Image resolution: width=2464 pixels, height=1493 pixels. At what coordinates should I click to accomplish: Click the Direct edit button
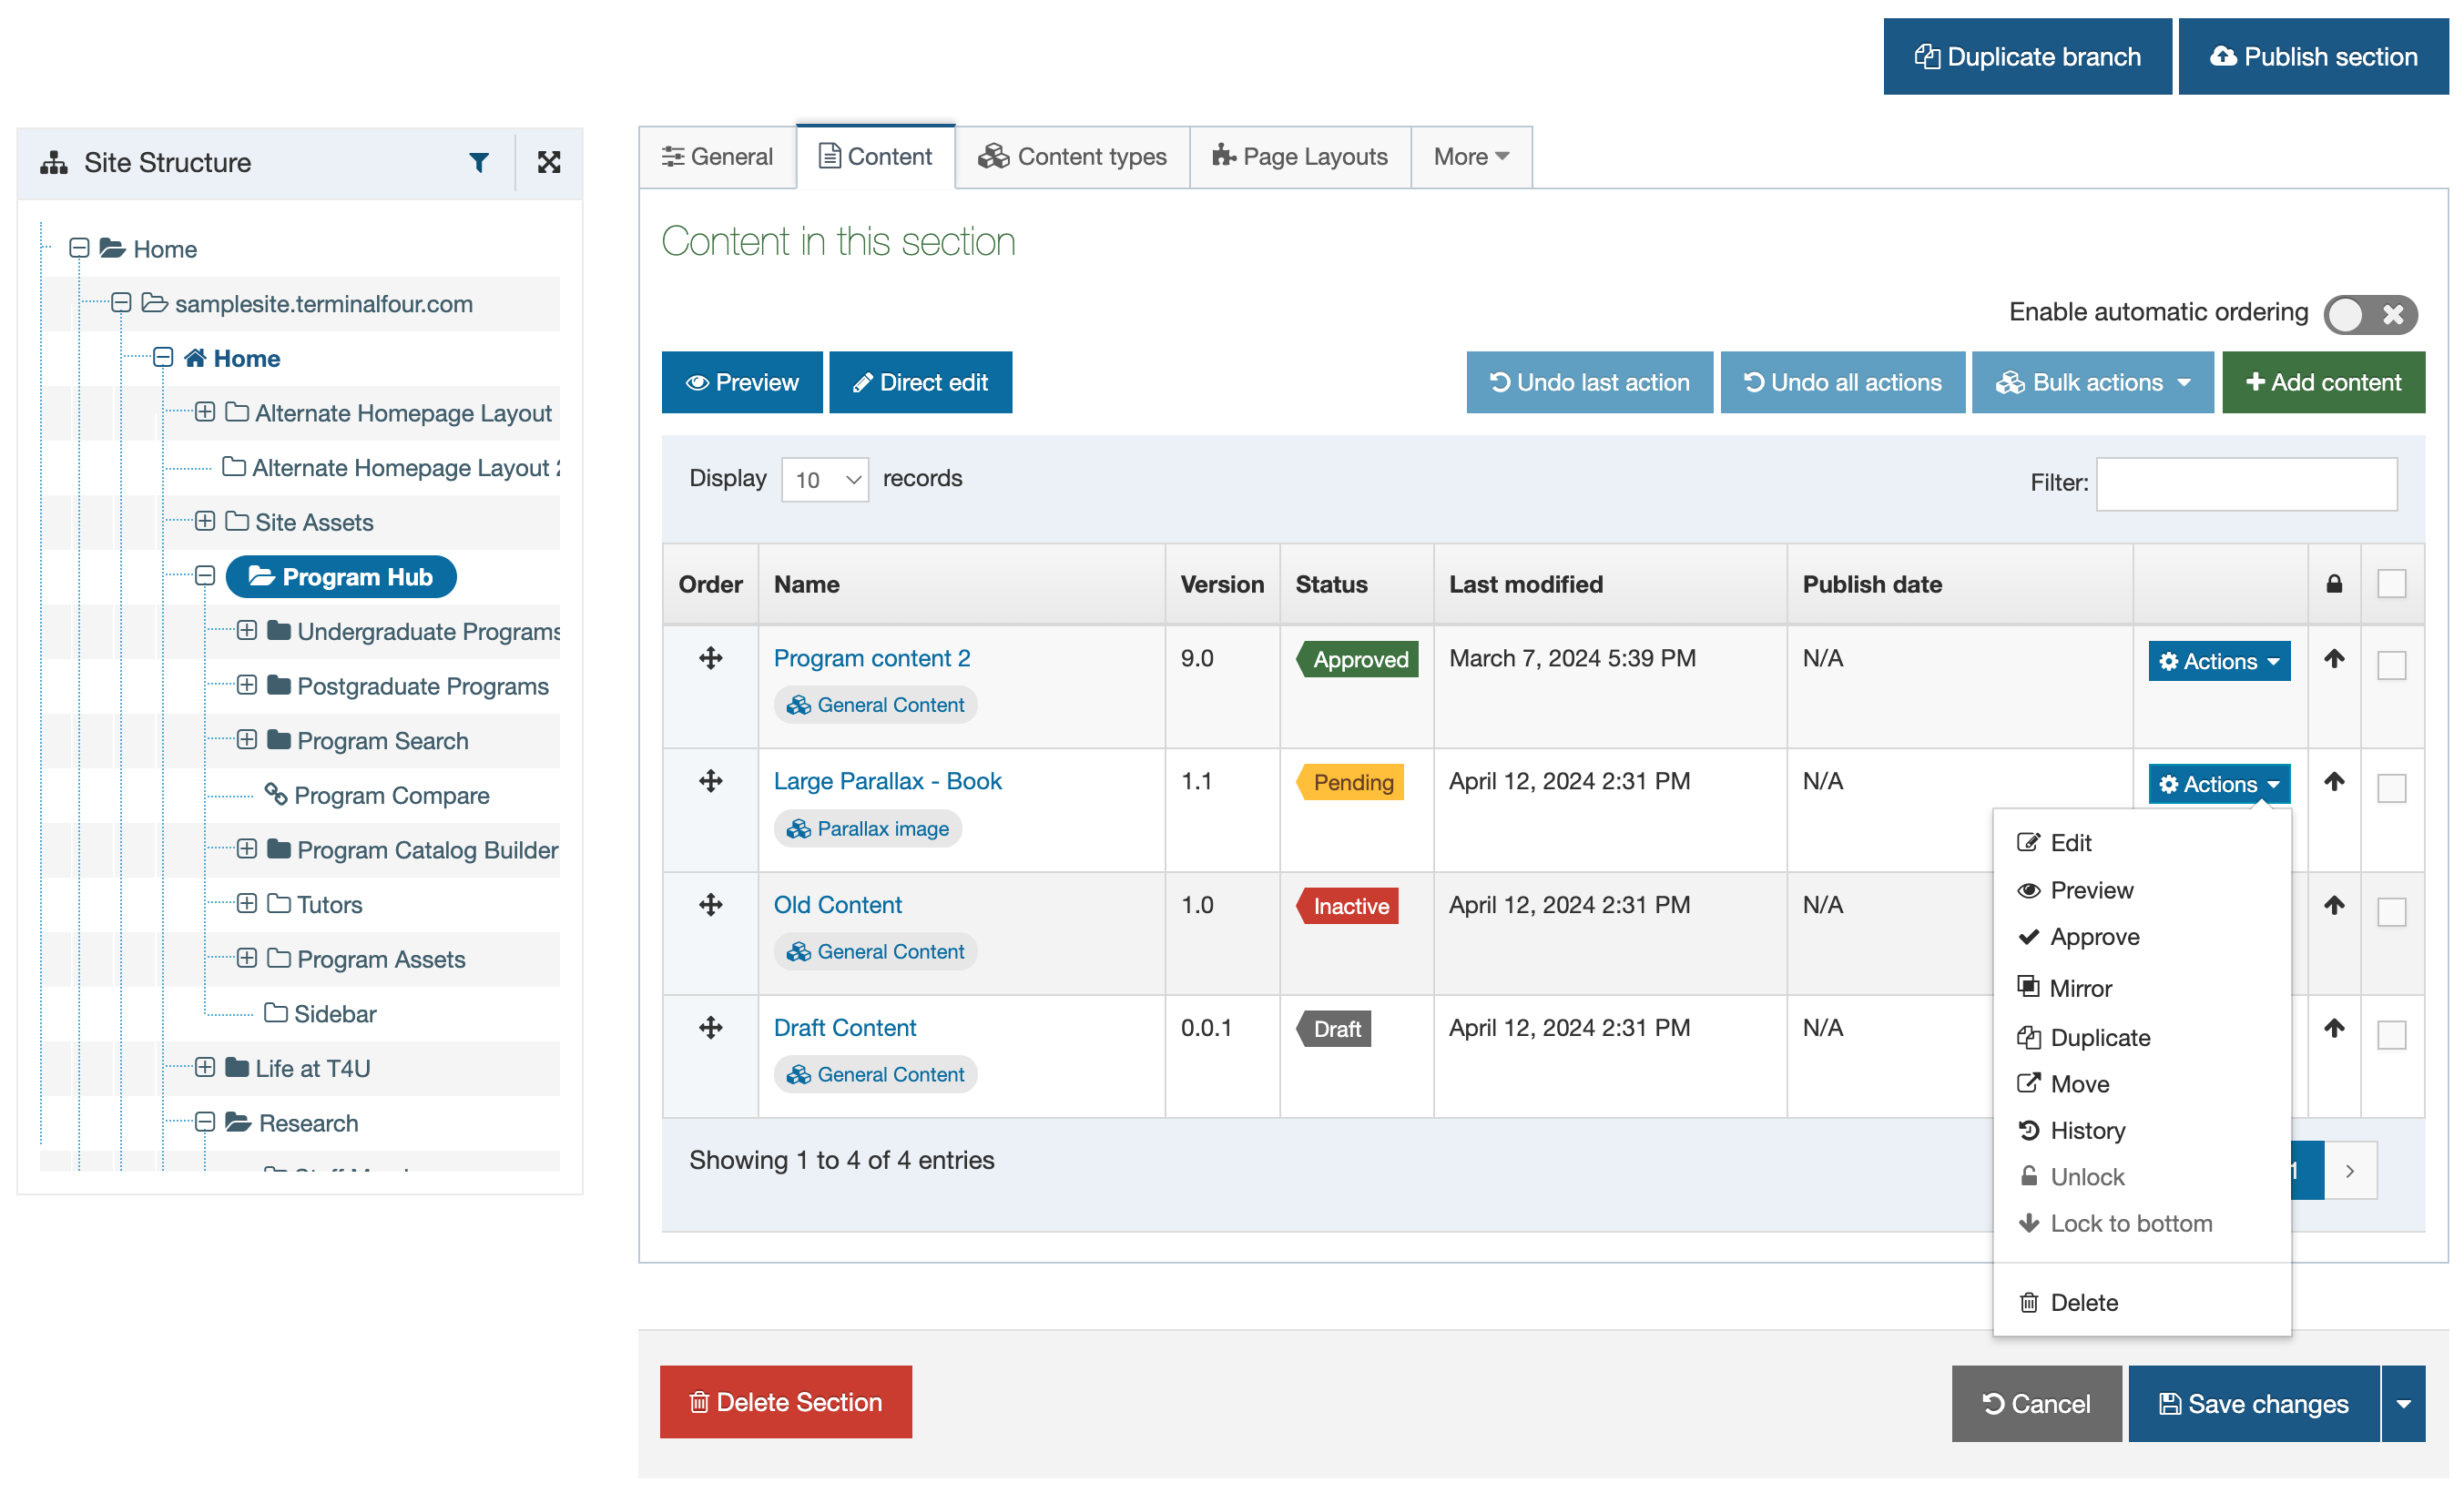click(920, 382)
